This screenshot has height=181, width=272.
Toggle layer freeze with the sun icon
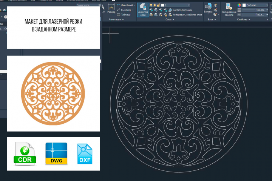[x=155, y=5]
